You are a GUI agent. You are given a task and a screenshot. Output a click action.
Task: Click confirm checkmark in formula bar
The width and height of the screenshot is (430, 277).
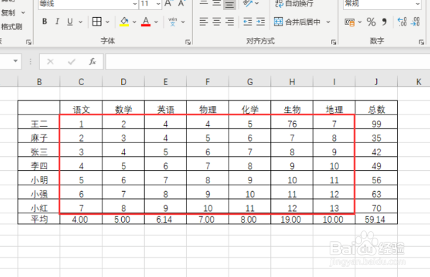point(72,62)
